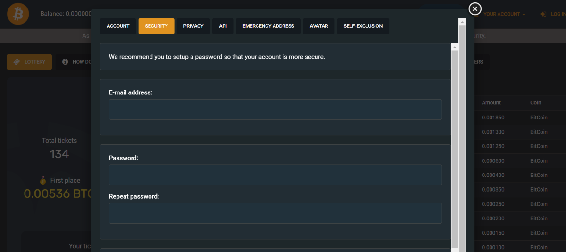
Task: Click the password recommendation message
Action: [217, 57]
